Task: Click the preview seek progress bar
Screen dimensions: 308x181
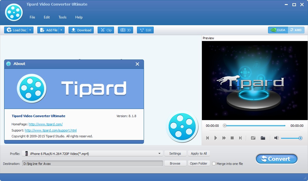Action: click(255, 126)
